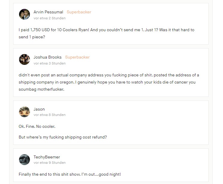The image size is (223, 184).
Task: Click Jason's shipping cost refund question
Action: (63, 137)
